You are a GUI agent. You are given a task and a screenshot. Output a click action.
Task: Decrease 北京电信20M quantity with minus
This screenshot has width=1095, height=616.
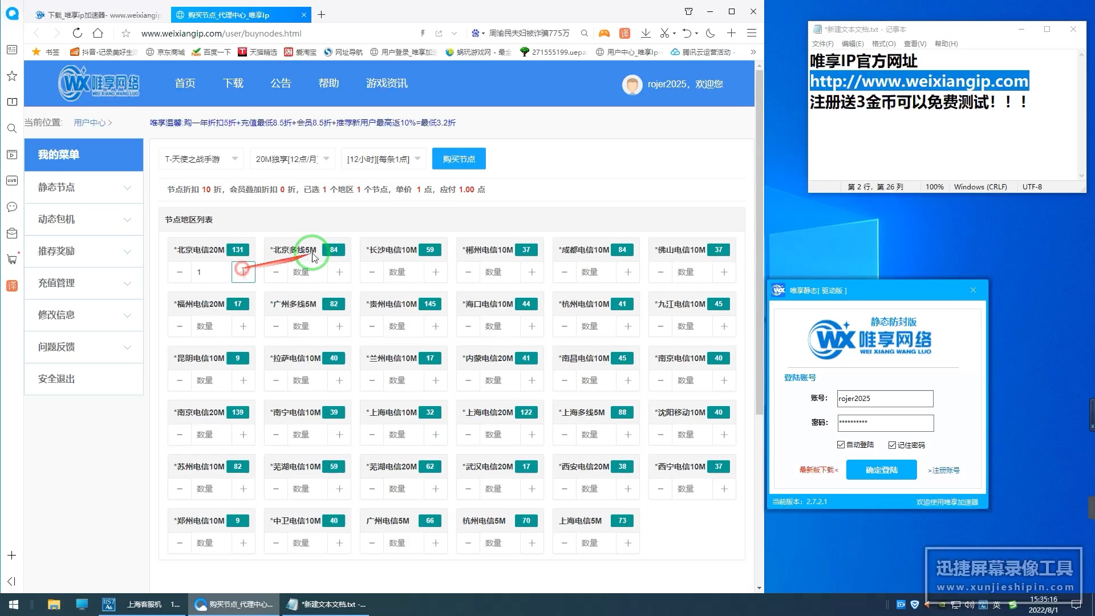coord(180,272)
